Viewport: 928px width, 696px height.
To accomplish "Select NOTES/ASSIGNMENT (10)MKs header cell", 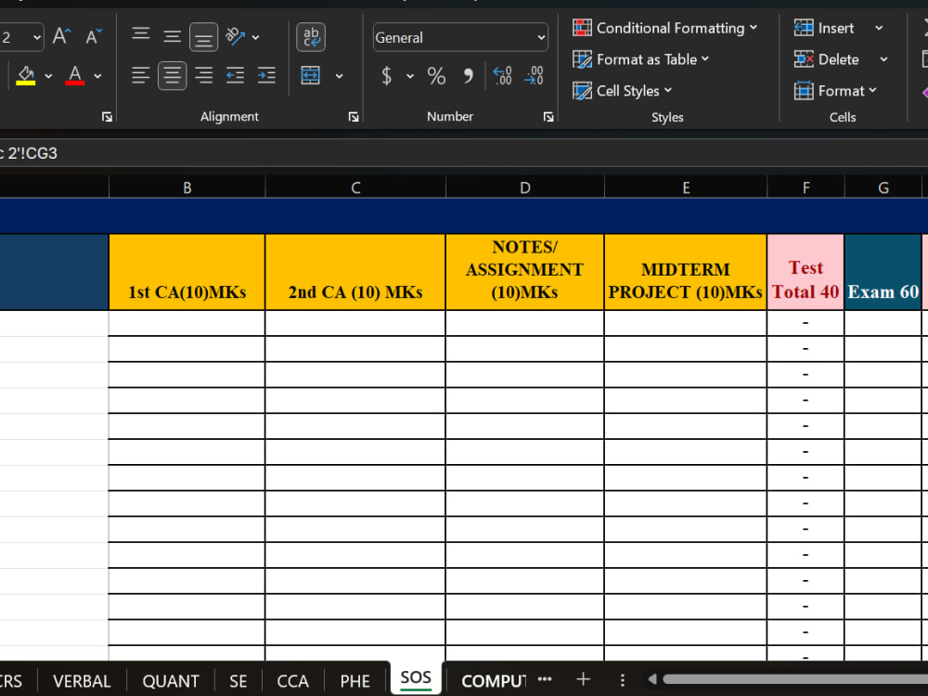I will coord(525,272).
